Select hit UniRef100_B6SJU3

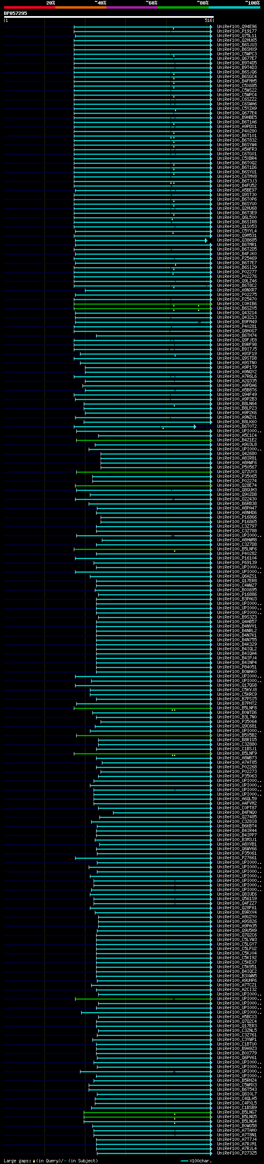[237, 45]
